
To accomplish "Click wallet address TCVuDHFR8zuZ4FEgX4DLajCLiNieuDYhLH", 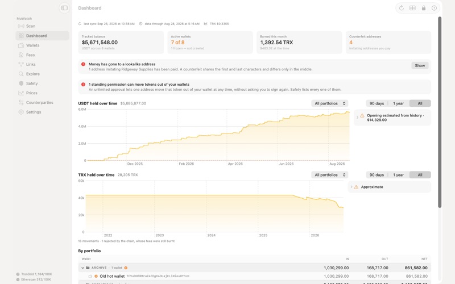I will tap(158, 277).
